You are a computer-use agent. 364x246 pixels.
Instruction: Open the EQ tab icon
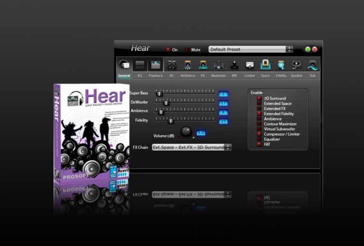click(x=140, y=65)
